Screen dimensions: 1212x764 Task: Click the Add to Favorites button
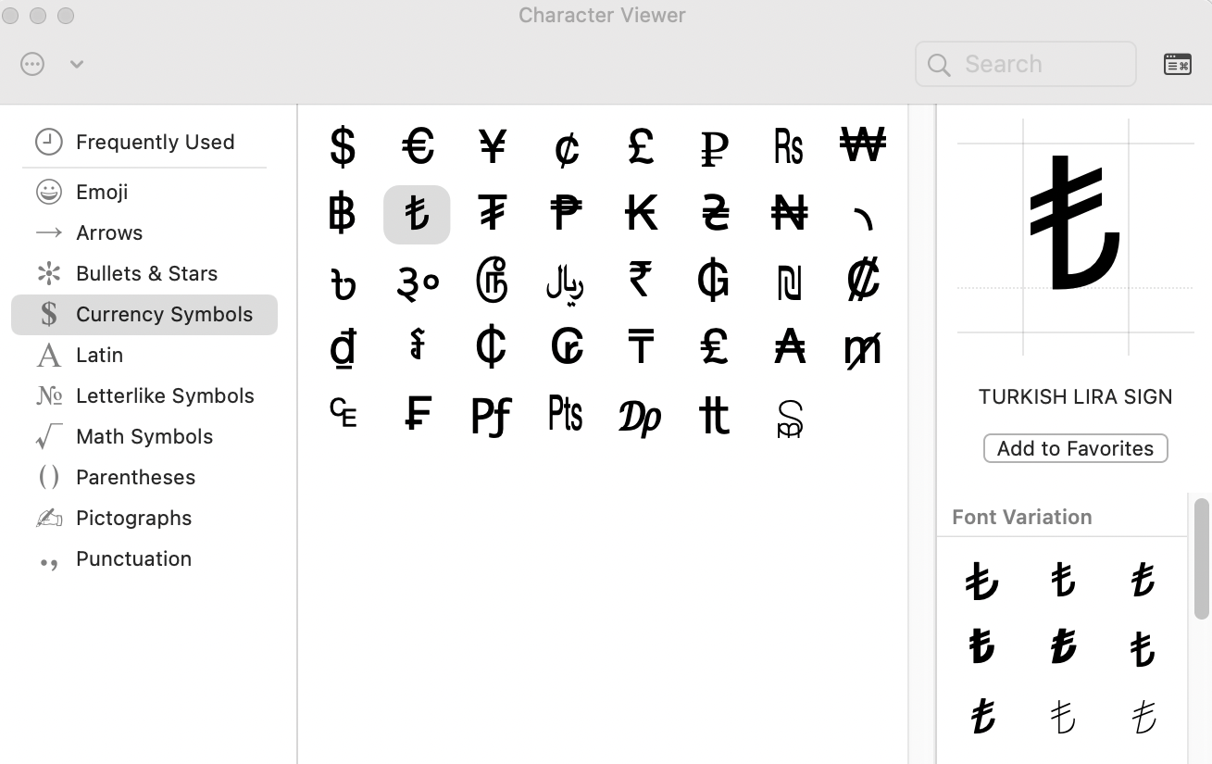point(1075,448)
